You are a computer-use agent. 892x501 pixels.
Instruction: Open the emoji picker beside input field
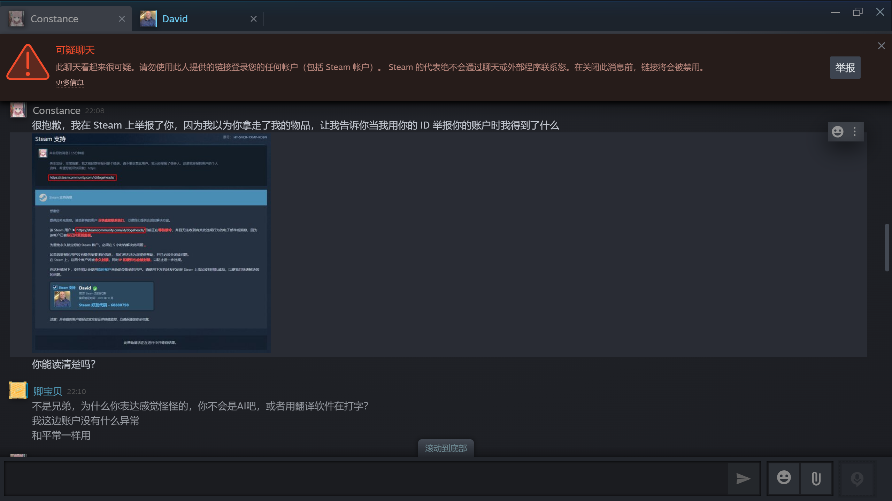coord(784,478)
